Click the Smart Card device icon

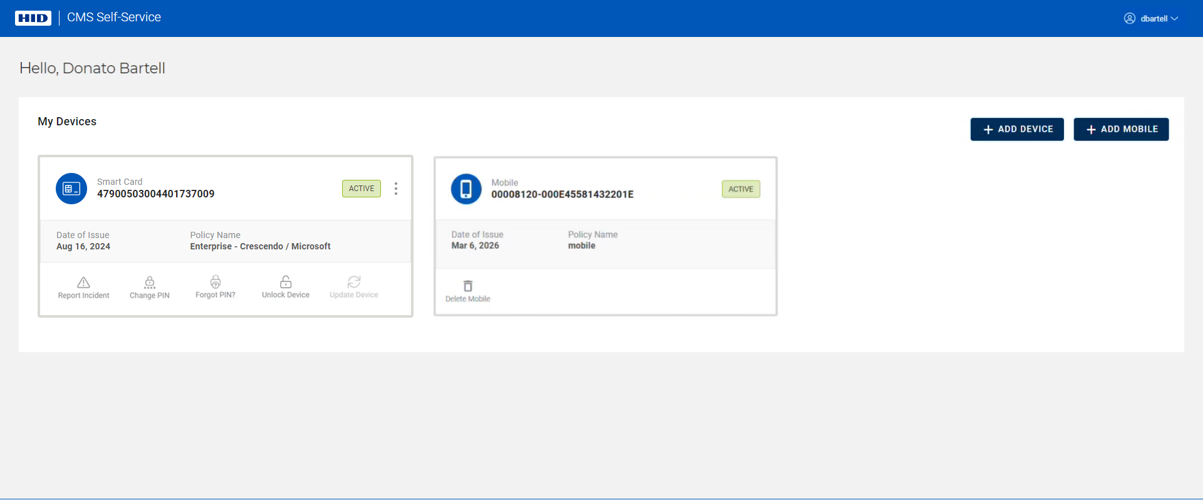click(x=71, y=189)
